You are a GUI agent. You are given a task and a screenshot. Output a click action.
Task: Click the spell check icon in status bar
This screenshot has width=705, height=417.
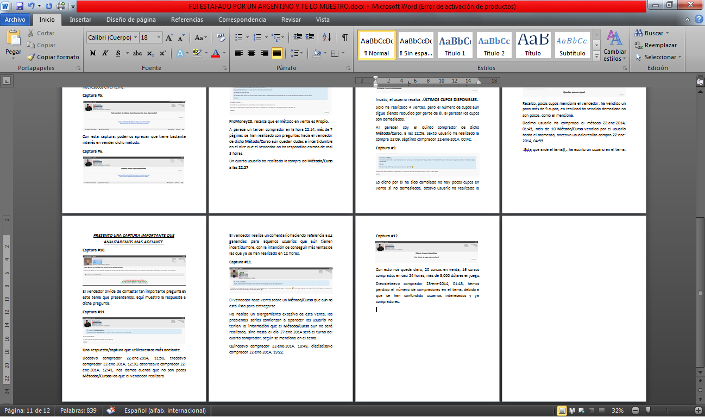click(x=111, y=410)
